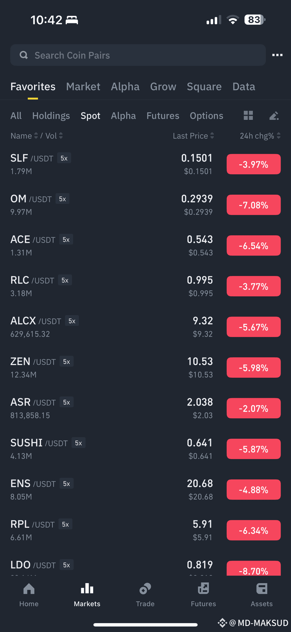Open the Assets wallet icon
The height and width of the screenshot is (632, 291).
point(262,589)
